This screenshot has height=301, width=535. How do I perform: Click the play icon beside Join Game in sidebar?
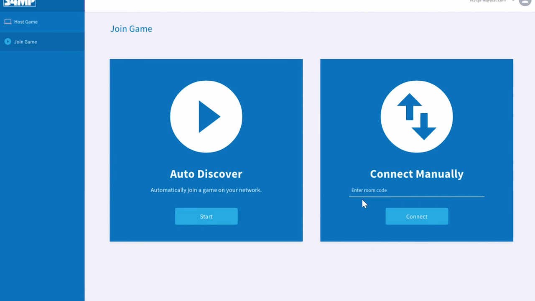8,42
